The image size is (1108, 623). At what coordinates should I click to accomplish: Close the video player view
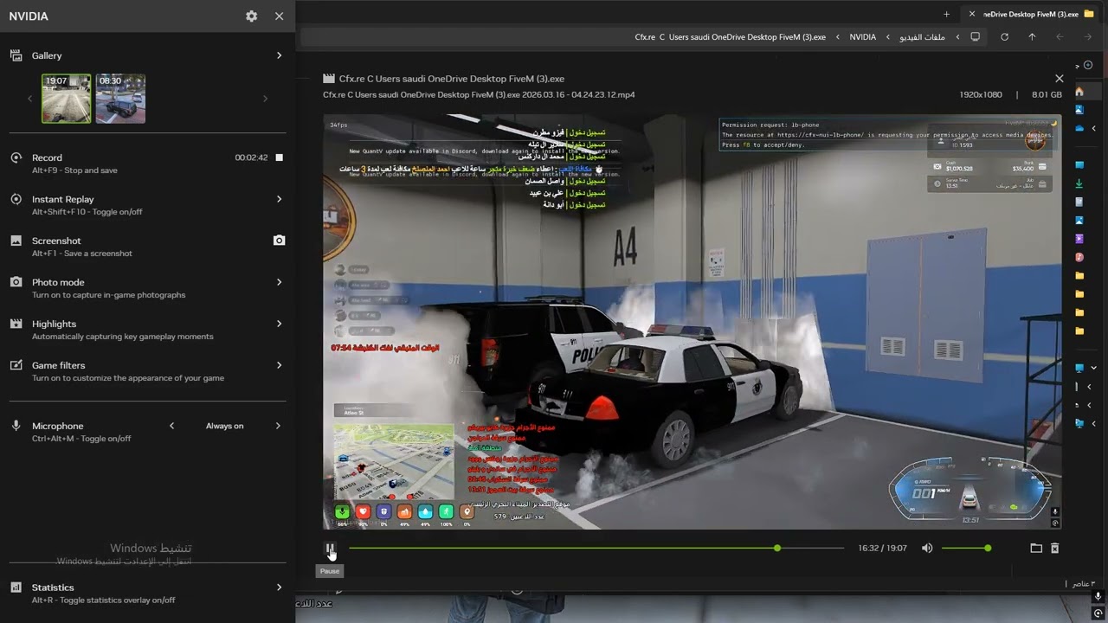(x=1059, y=79)
